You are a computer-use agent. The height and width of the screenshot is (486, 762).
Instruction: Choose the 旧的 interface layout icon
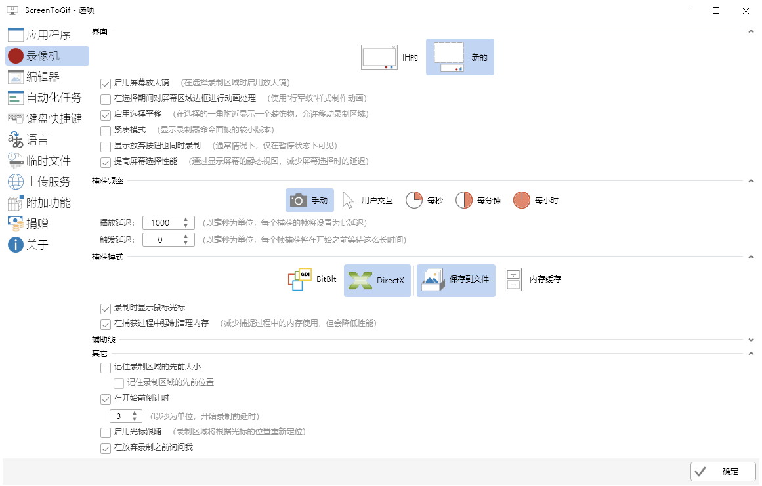[379, 57]
